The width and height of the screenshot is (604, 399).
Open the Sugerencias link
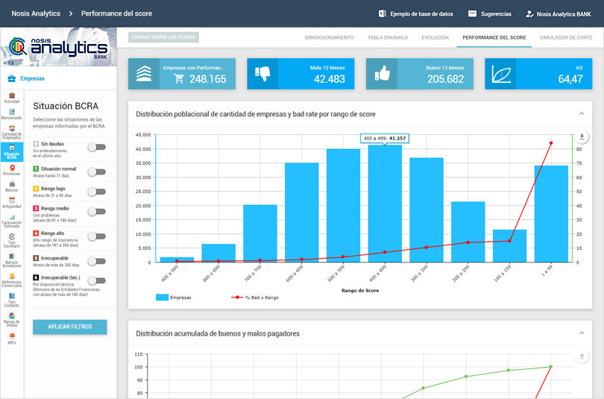click(496, 14)
